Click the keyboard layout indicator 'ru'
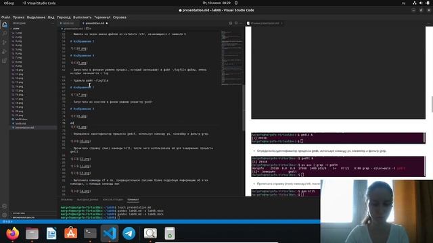Image resolution: width=433 pixels, height=243 pixels. click(403, 3)
